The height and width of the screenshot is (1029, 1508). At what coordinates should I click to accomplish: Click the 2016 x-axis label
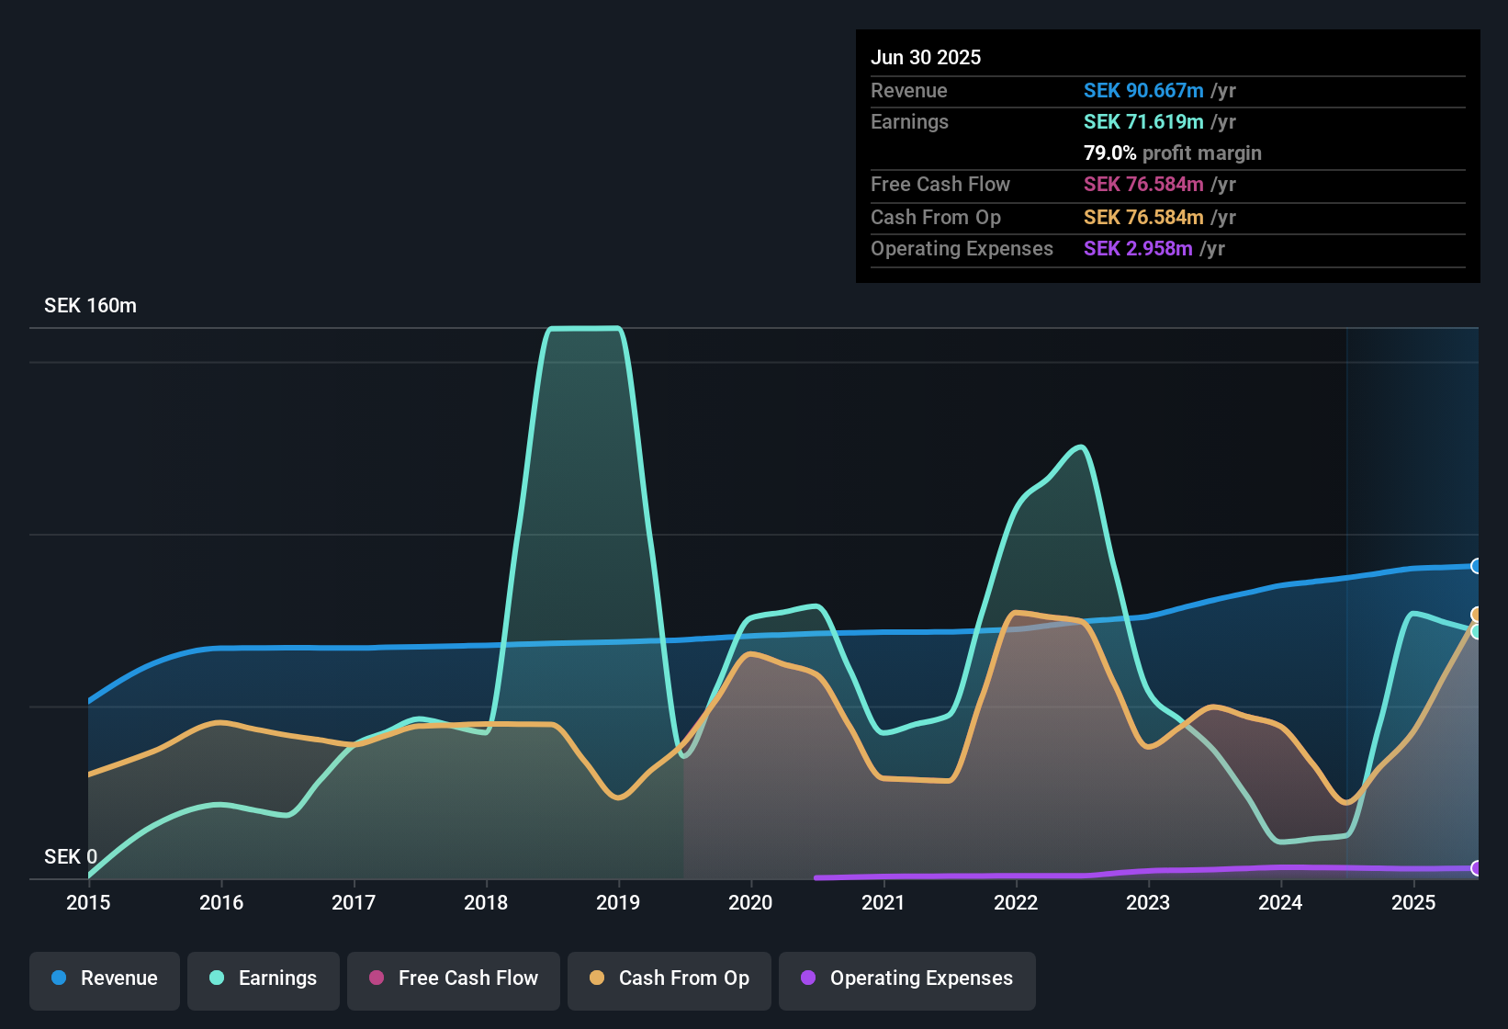[221, 903]
